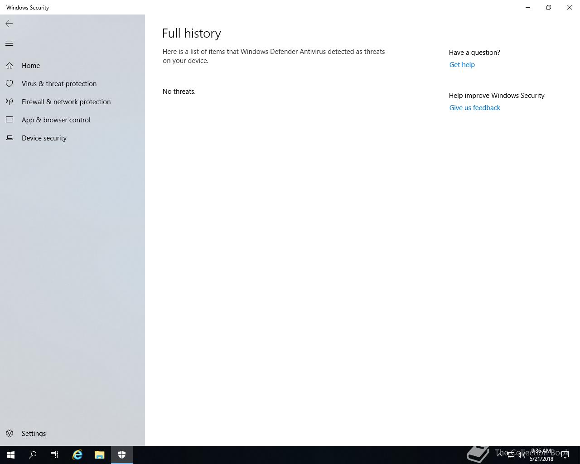The image size is (580, 464).
Task: Click the 'No threats.' text
Action: 179,91
